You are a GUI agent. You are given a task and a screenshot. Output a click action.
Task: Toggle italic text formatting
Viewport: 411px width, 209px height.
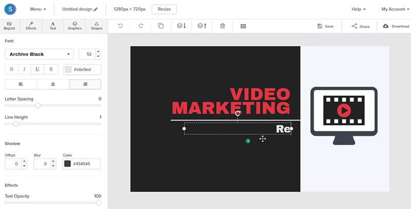tap(25, 70)
